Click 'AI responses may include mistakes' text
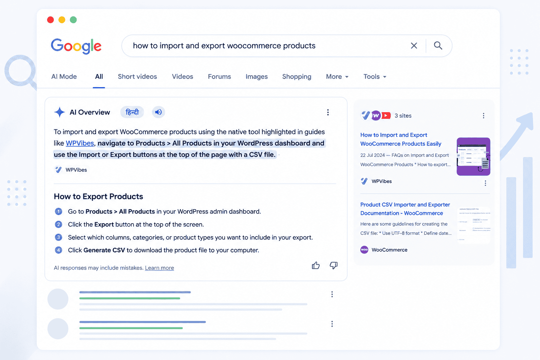540x360 pixels. 99,268
